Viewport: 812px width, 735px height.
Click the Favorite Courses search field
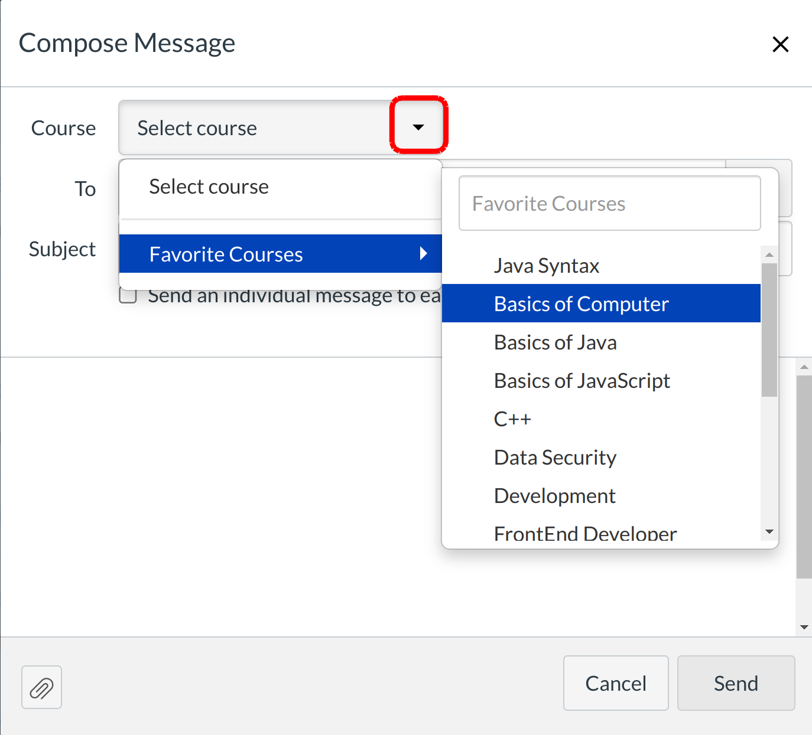(609, 204)
